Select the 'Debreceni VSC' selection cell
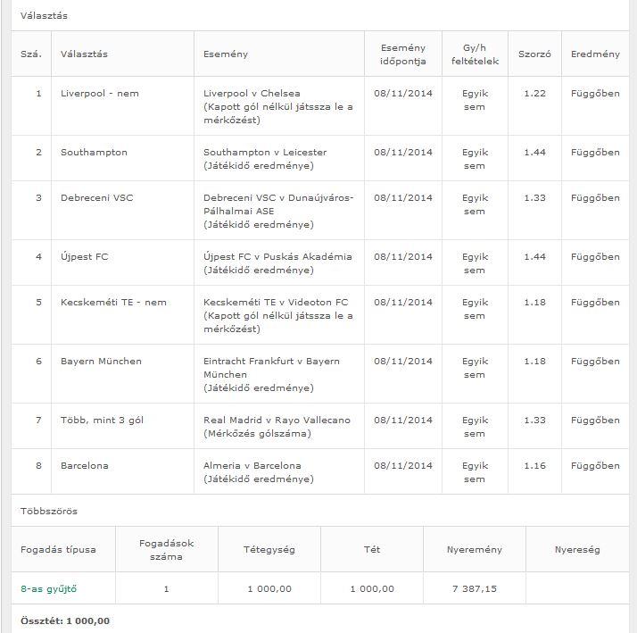The image size is (637, 633). tap(96, 197)
